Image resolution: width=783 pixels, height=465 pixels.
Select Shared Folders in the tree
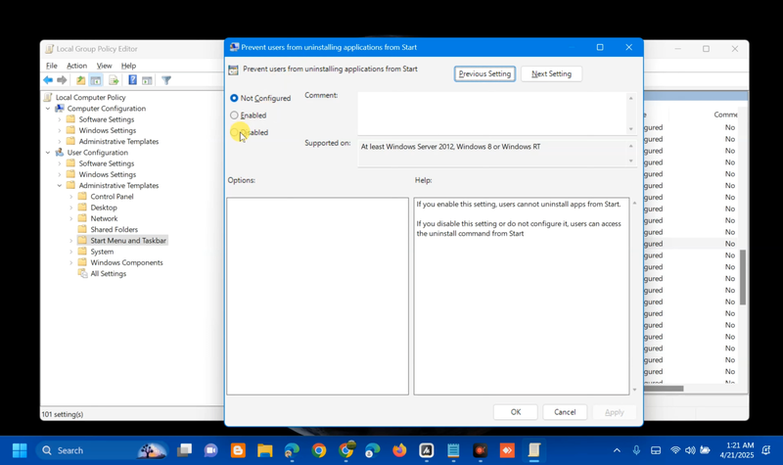tap(114, 229)
